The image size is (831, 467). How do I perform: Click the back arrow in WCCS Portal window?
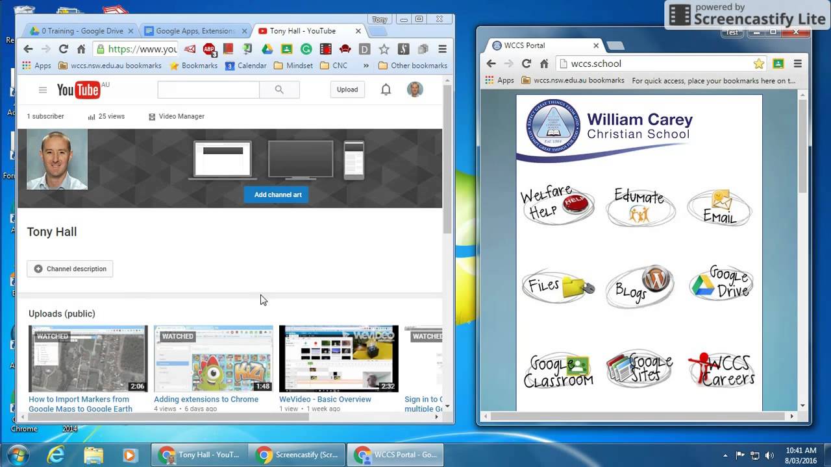click(x=491, y=64)
